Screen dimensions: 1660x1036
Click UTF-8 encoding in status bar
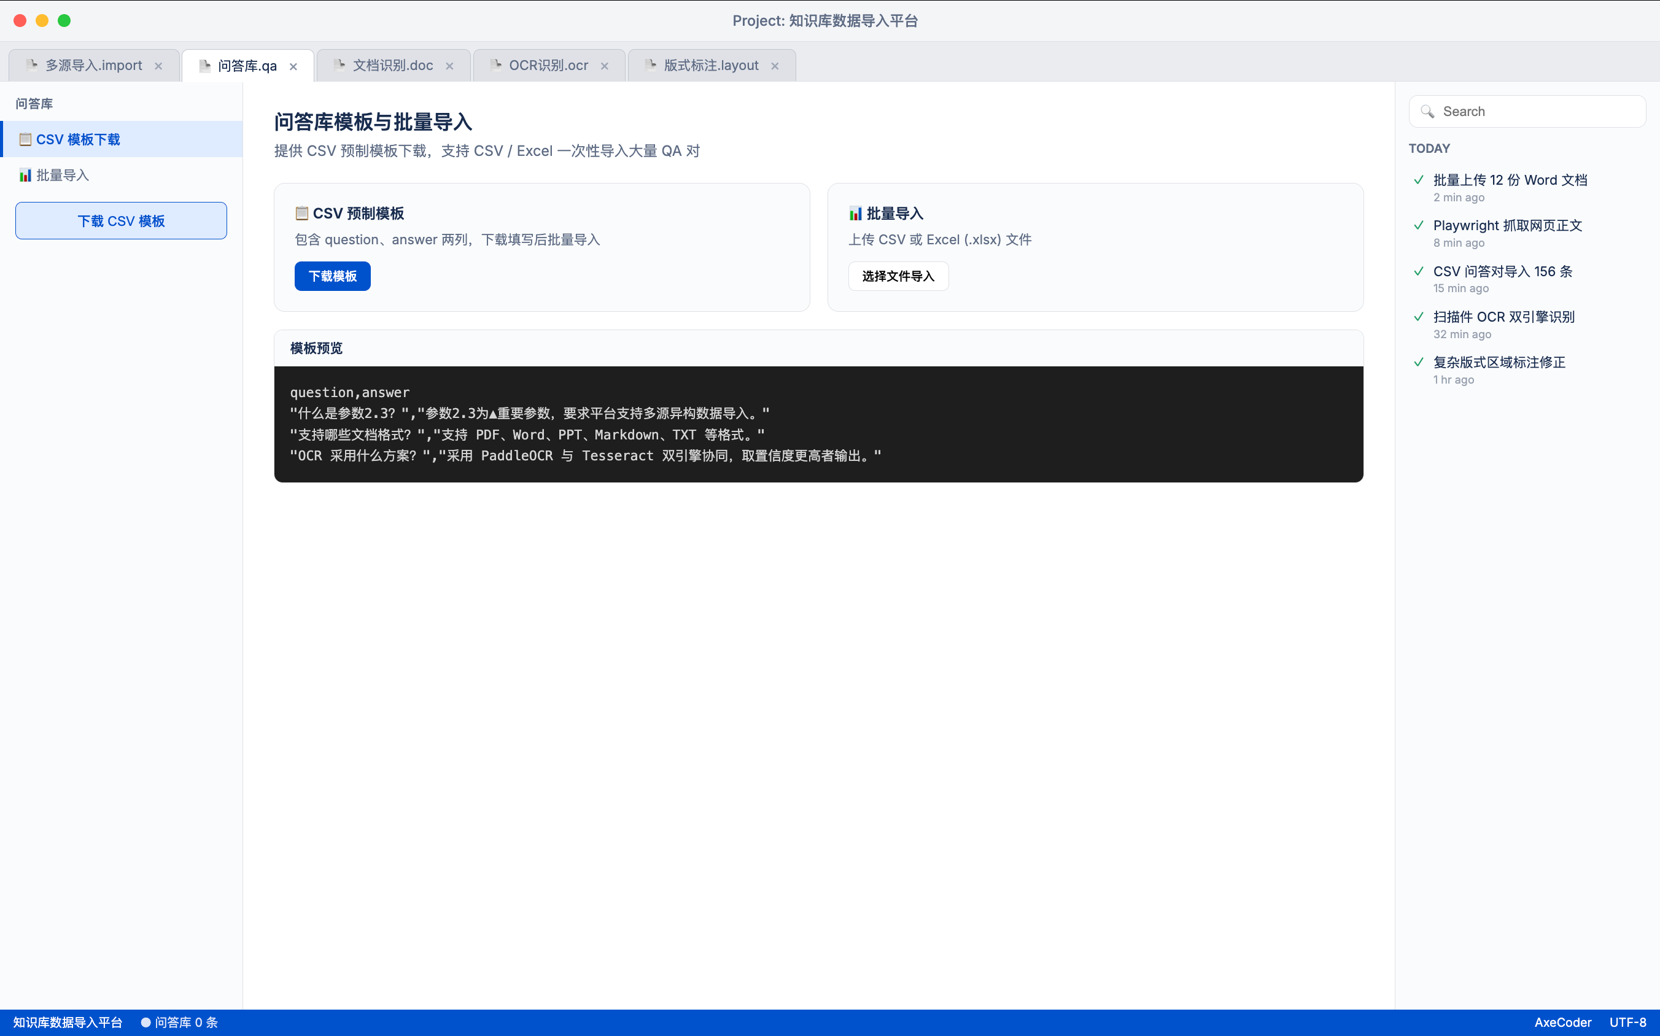coord(1627,1022)
